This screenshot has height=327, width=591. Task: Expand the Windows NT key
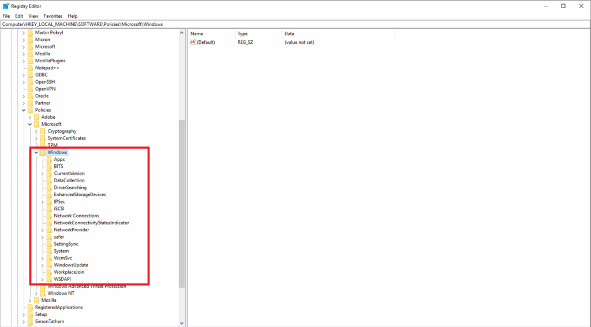[36, 293]
